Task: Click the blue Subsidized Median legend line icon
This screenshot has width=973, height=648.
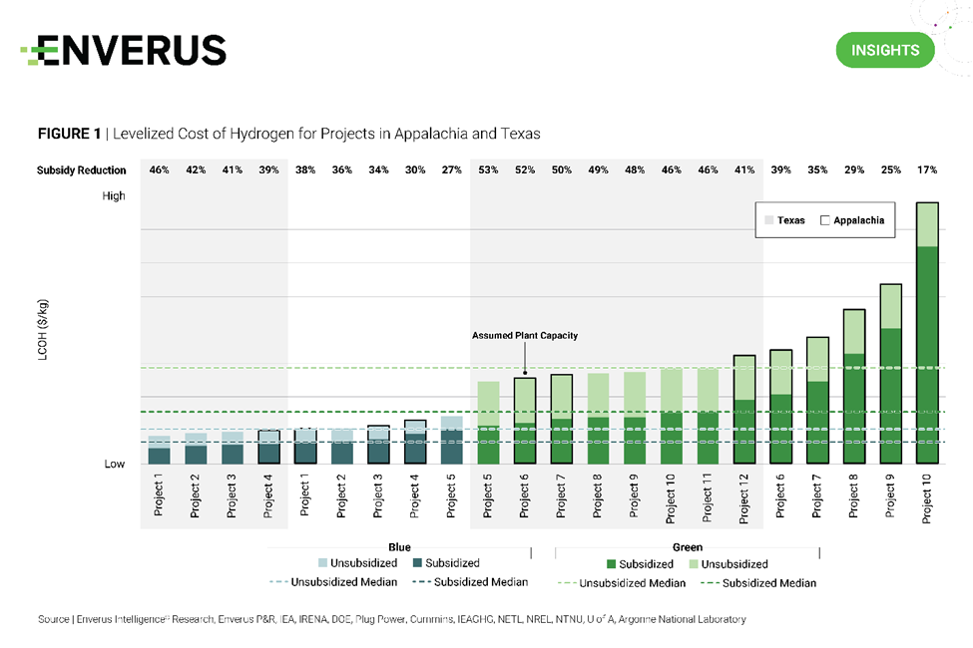Action: click(419, 582)
